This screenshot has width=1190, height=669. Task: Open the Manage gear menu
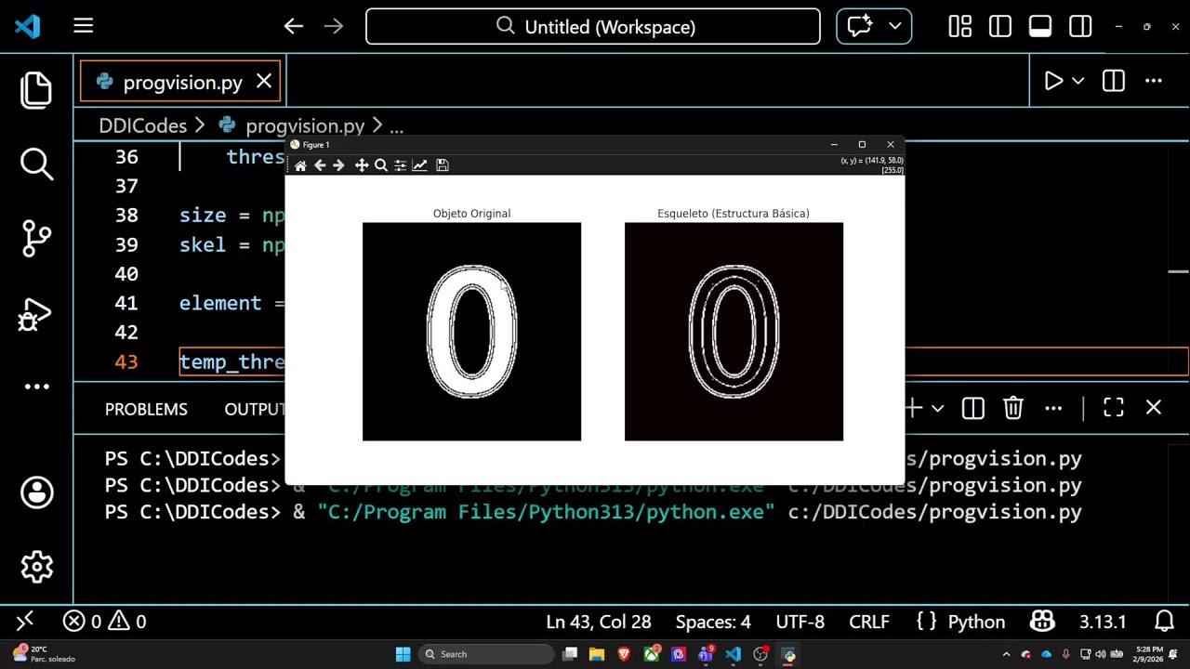pyautogui.click(x=36, y=567)
